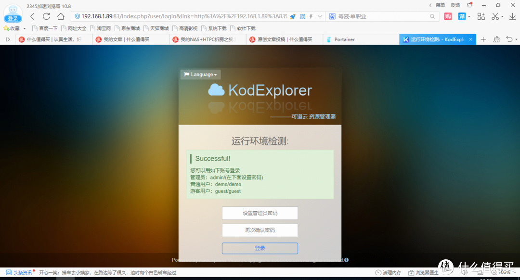The height and width of the screenshot is (280, 520).
Task: Click the skin shirt icon
Action: click(x=469, y=5)
